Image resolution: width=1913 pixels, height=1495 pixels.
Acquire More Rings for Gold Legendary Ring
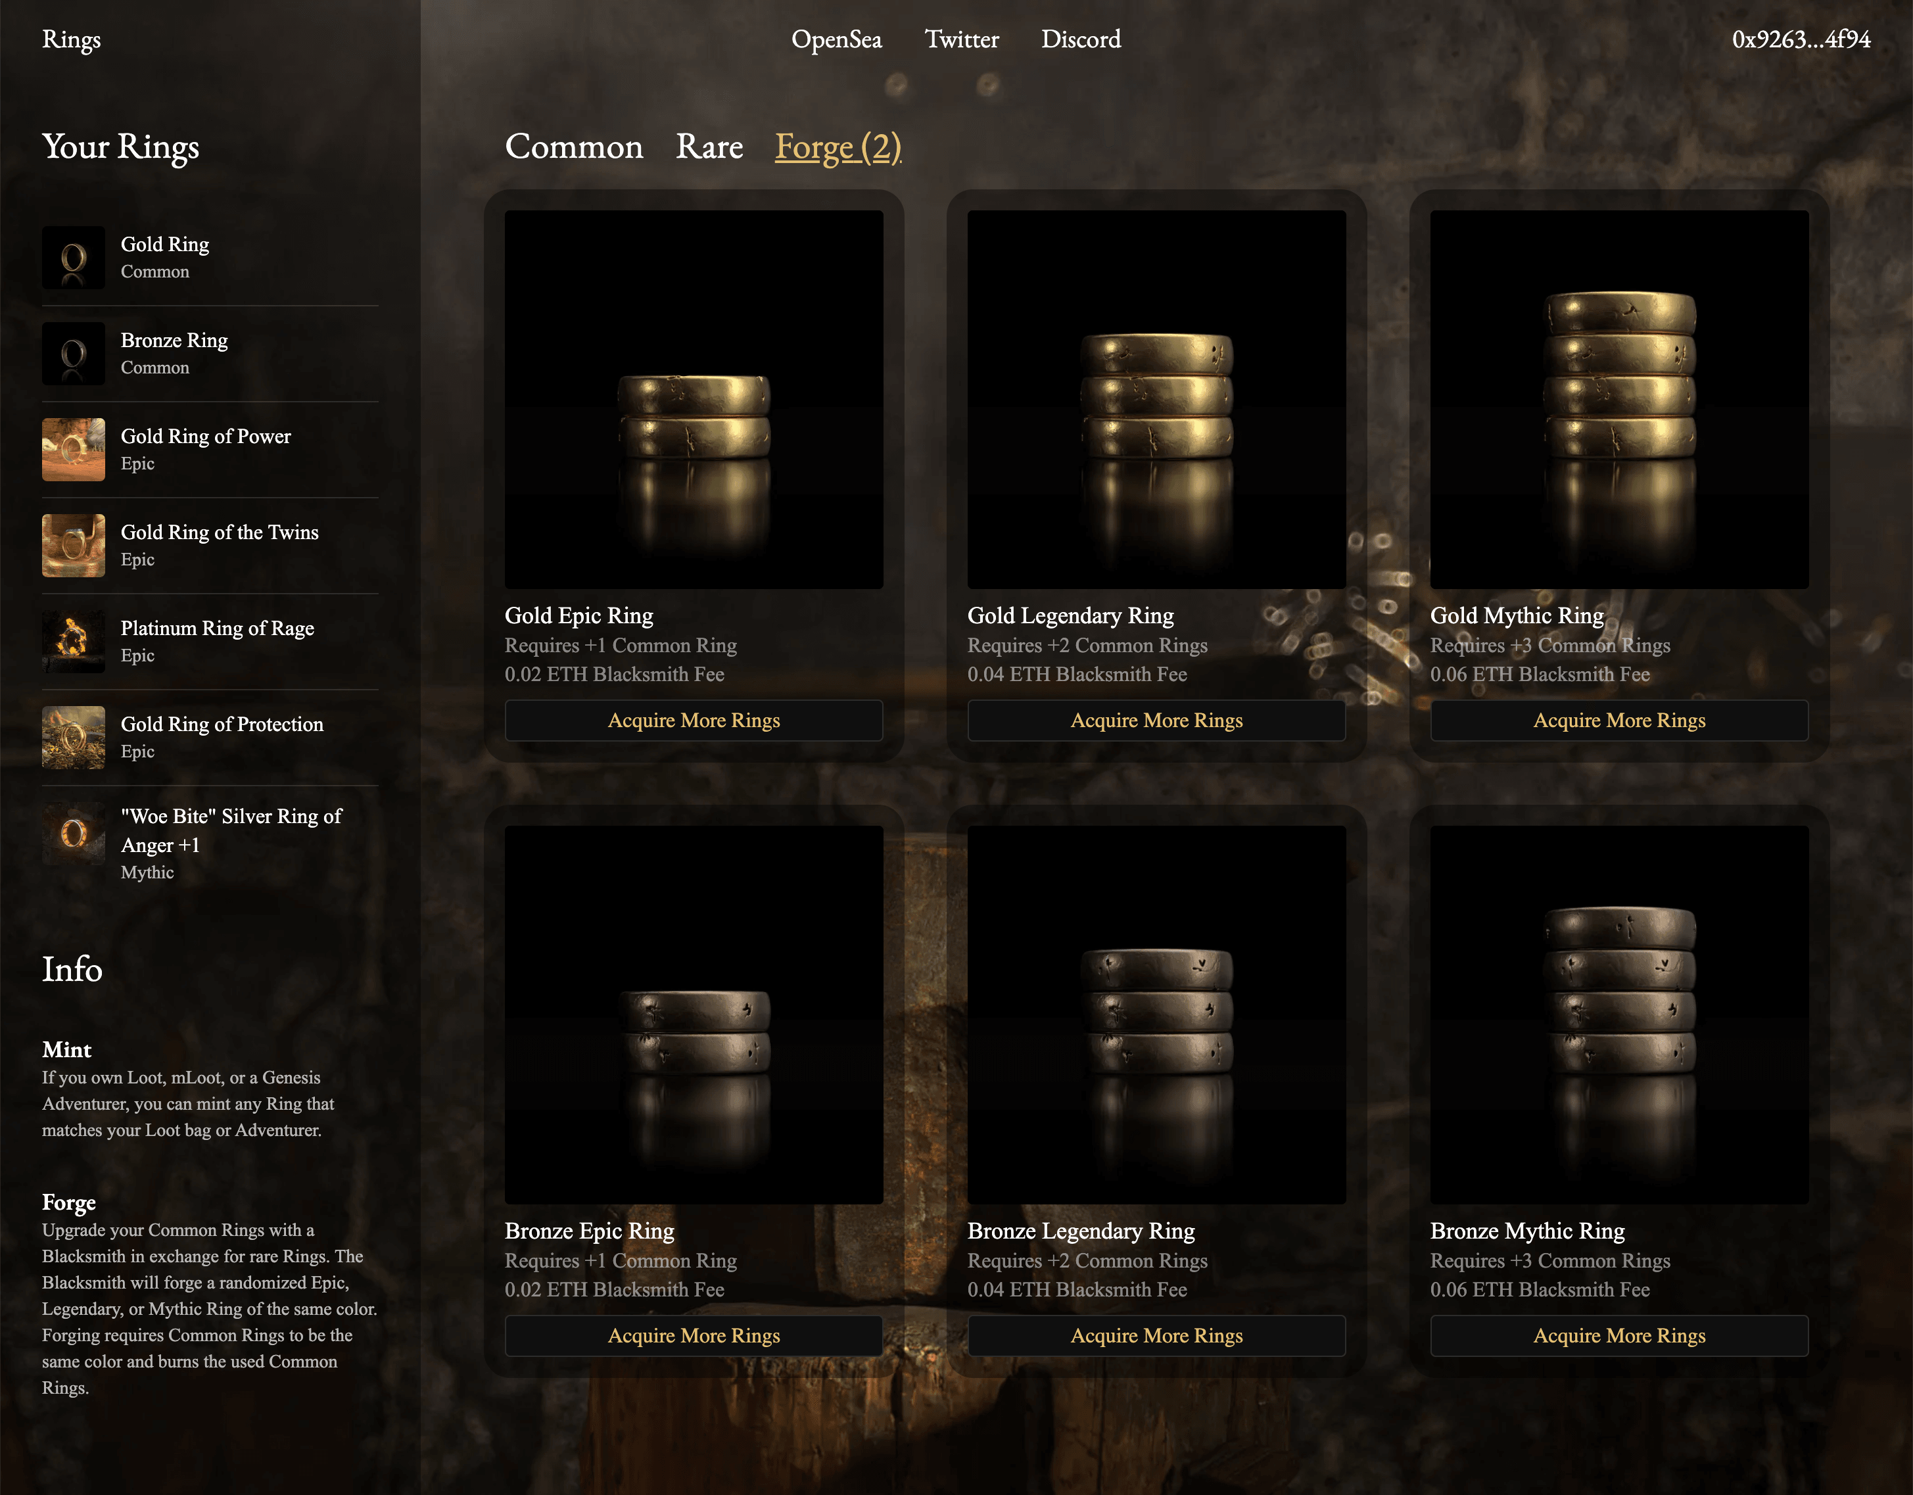click(x=1156, y=720)
